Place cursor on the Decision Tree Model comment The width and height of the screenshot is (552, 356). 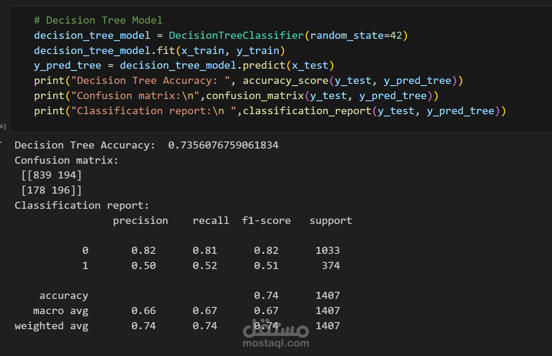click(x=98, y=20)
